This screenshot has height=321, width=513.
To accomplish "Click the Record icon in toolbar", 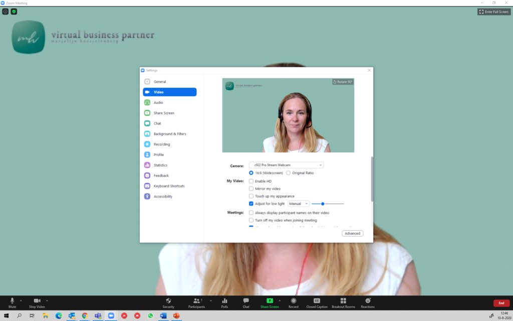I will point(294,301).
